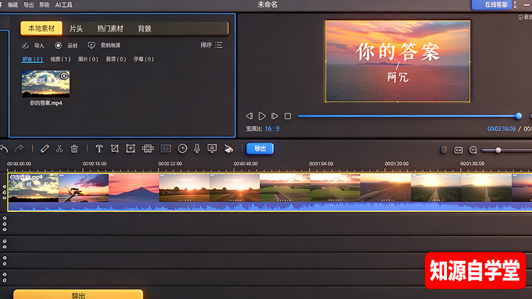The height and width of the screenshot is (299, 532).
Task: Click the 你的答案.mp4 file name label
Action: [46, 103]
